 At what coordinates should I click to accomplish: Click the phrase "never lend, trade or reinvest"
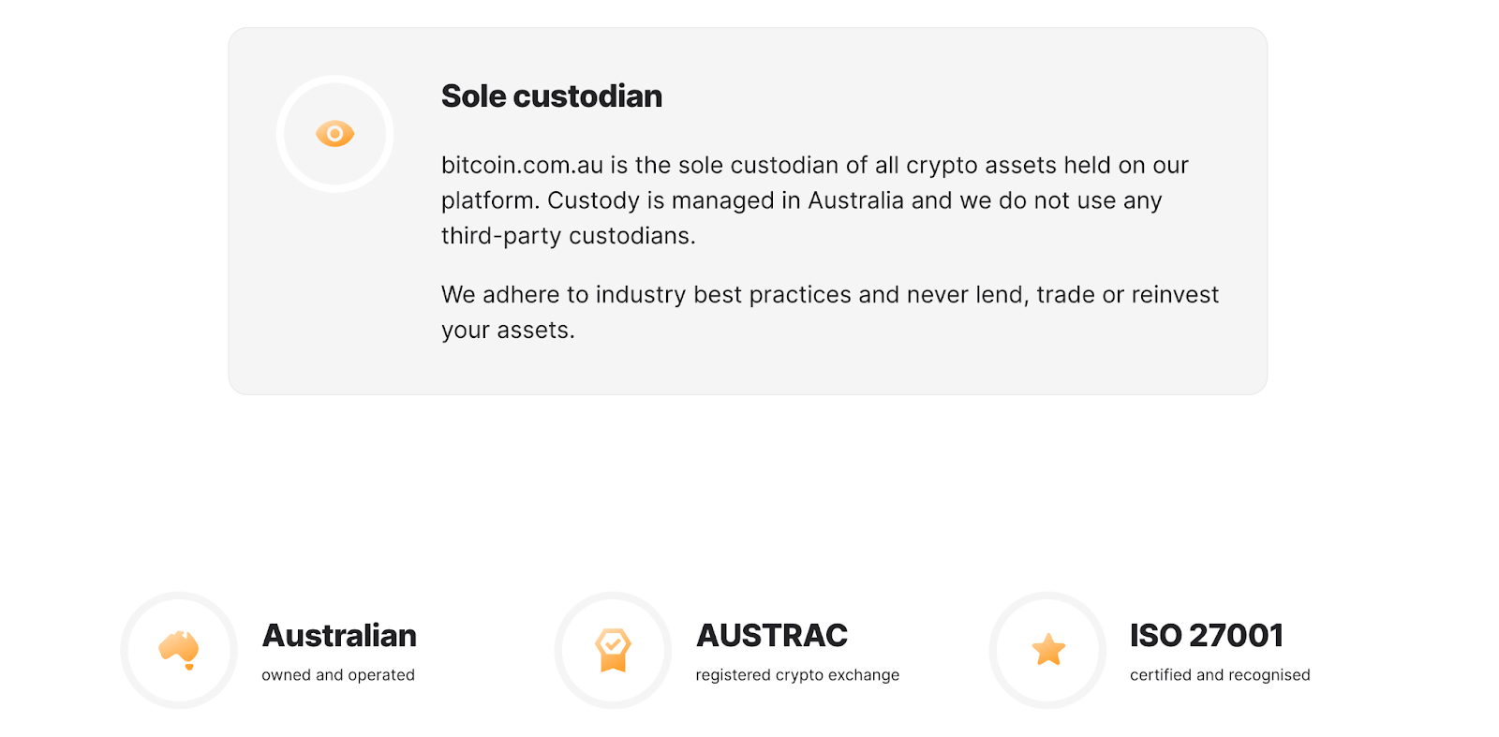(1062, 295)
